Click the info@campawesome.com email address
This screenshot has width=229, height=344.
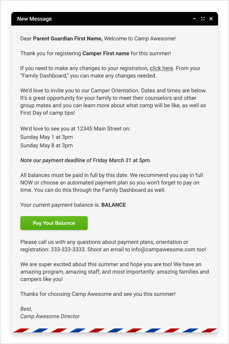(168, 249)
